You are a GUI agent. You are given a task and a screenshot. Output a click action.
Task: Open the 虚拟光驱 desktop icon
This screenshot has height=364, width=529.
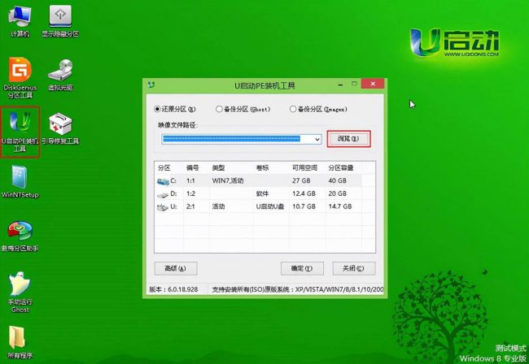(x=60, y=75)
